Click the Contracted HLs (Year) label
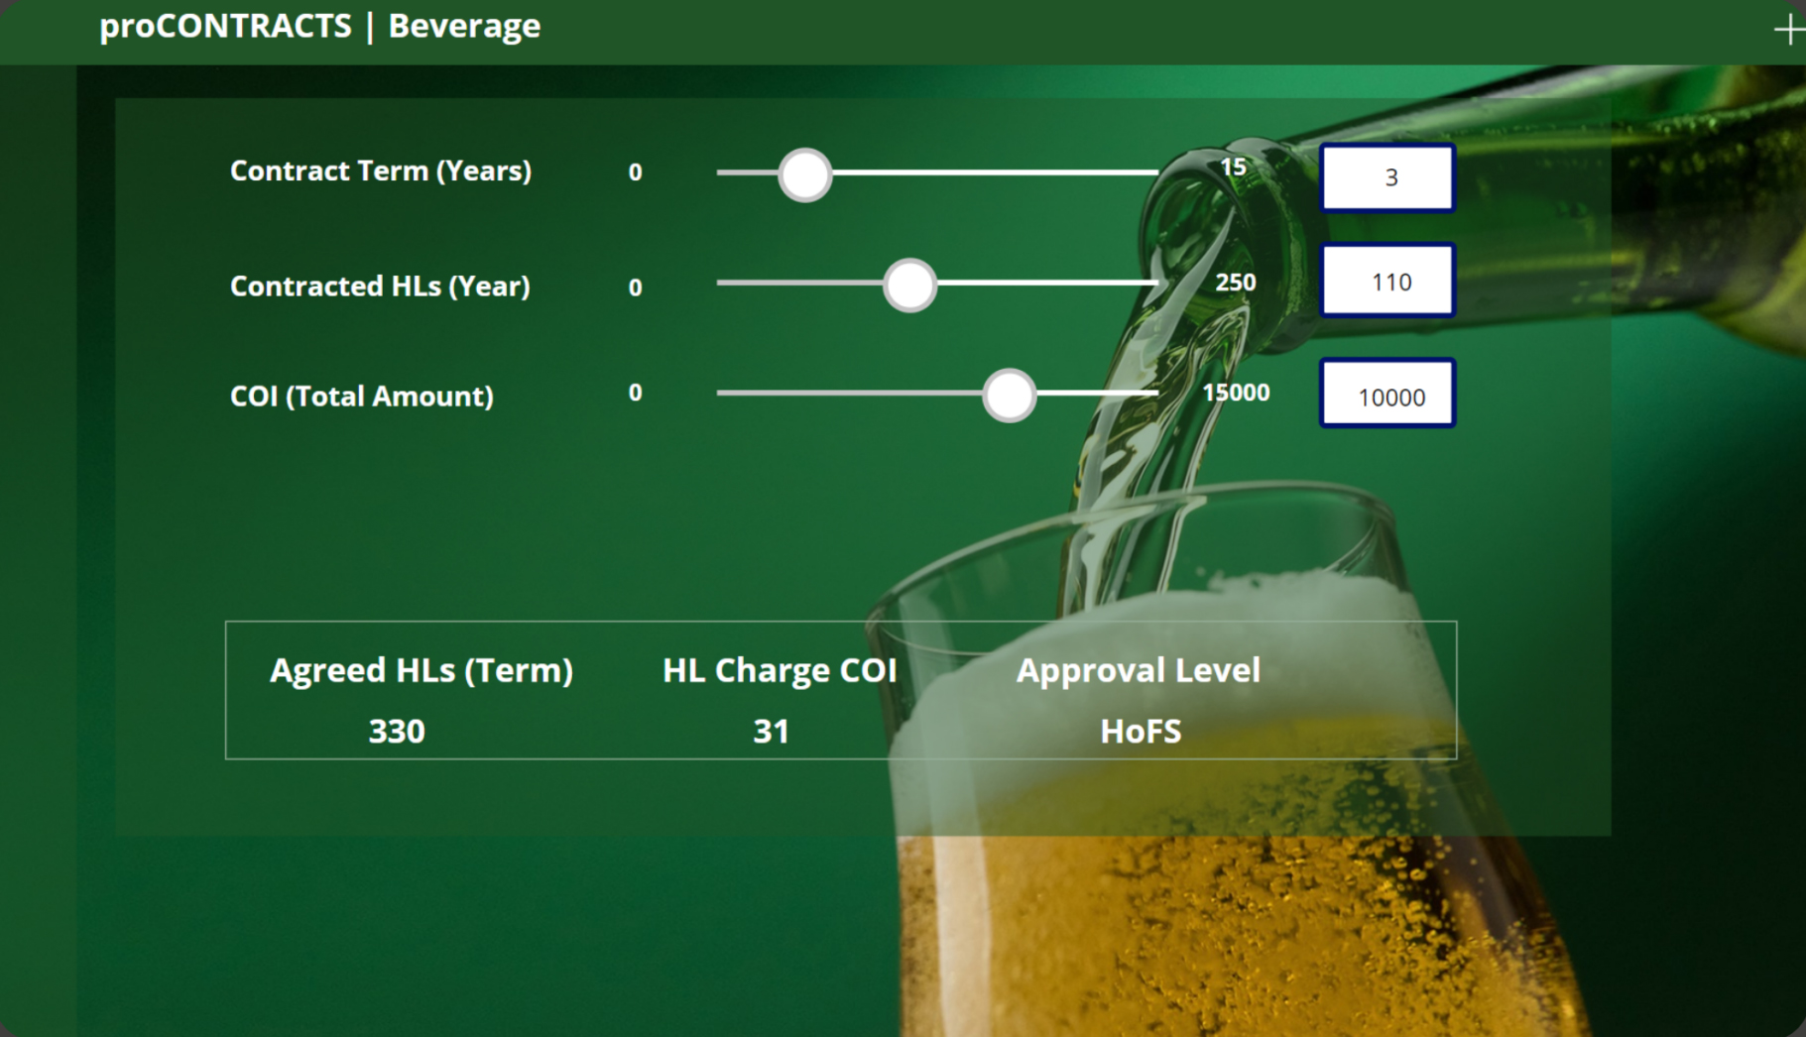Viewport: 1806px width, 1037px height. pyautogui.click(x=380, y=287)
